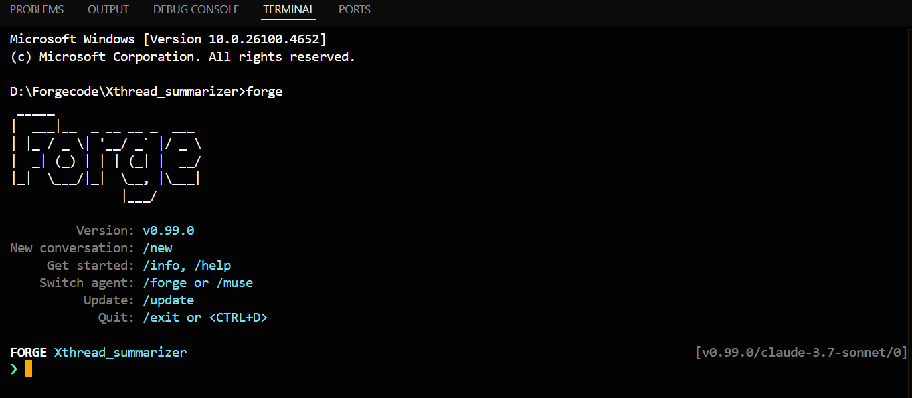Select the Xthread_summarizer project name
912x398 pixels.
[x=120, y=352]
